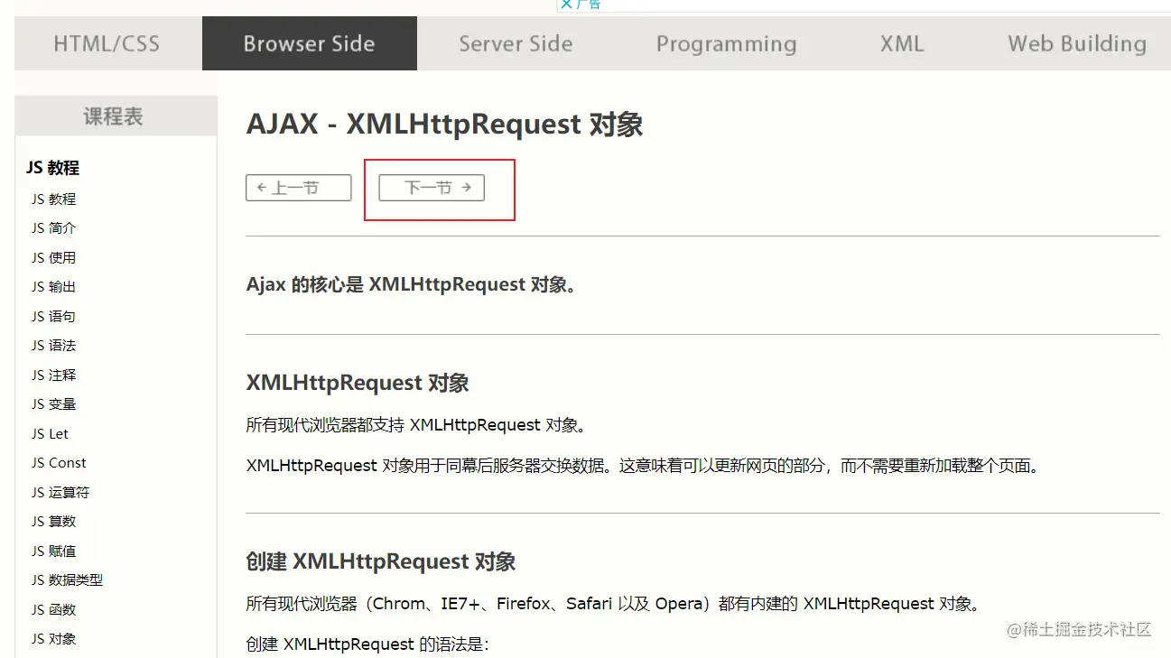The width and height of the screenshot is (1171, 658).
Task: Open the JS 输出 lesson
Action: click(x=53, y=287)
